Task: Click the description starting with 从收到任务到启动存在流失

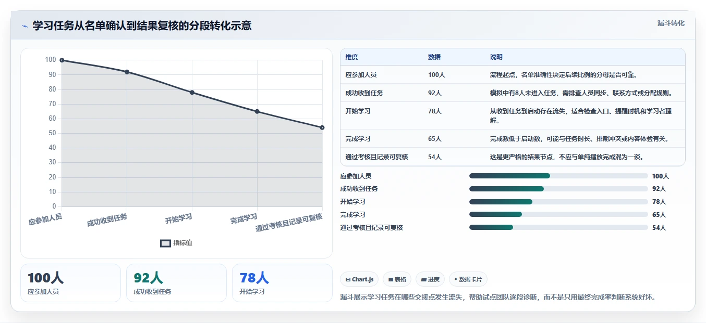Action: click(580, 116)
